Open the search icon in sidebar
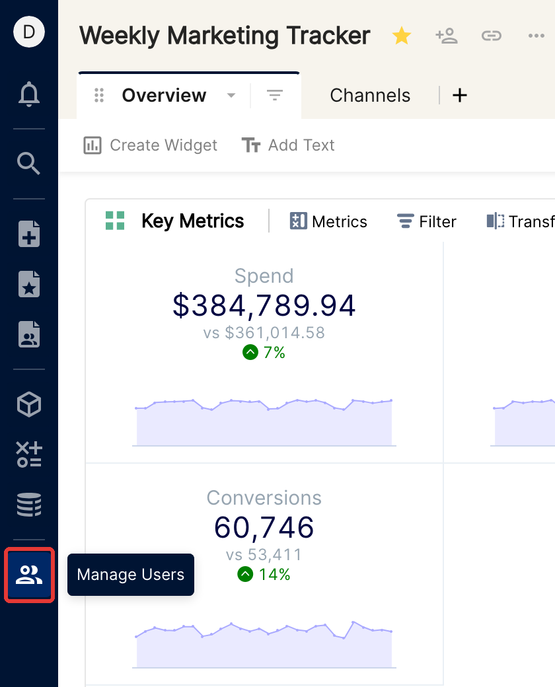 point(29,163)
